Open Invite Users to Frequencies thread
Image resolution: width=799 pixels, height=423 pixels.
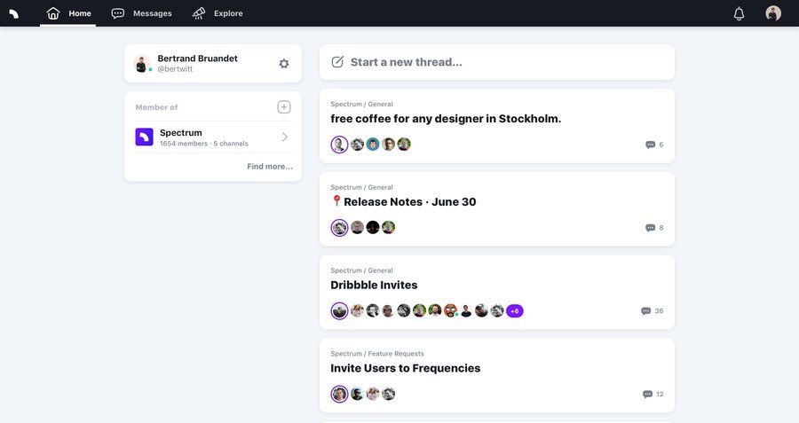[x=406, y=368]
